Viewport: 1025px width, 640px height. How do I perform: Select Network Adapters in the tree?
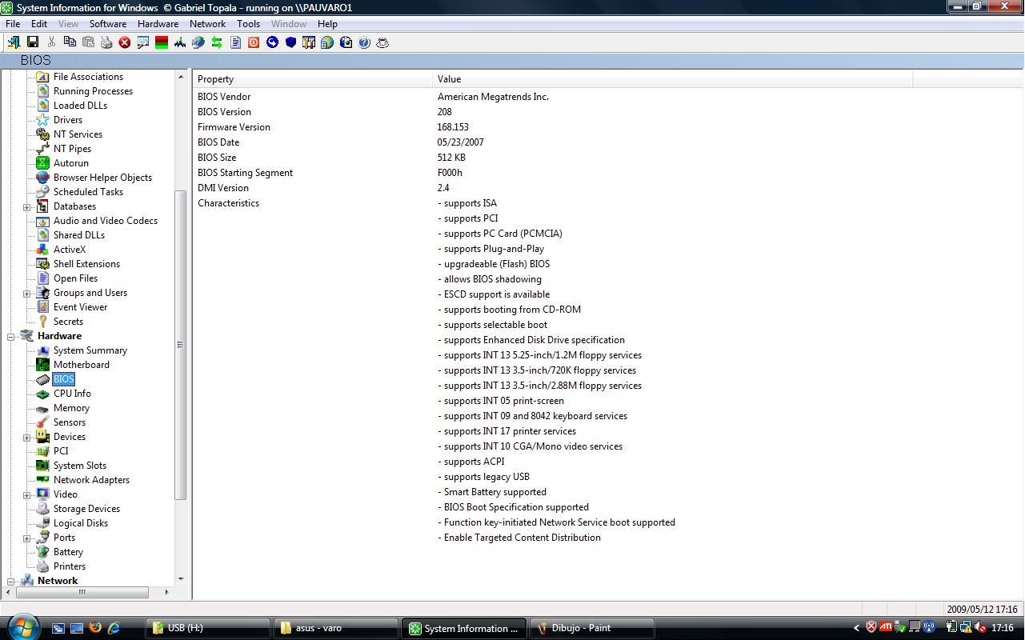point(91,480)
